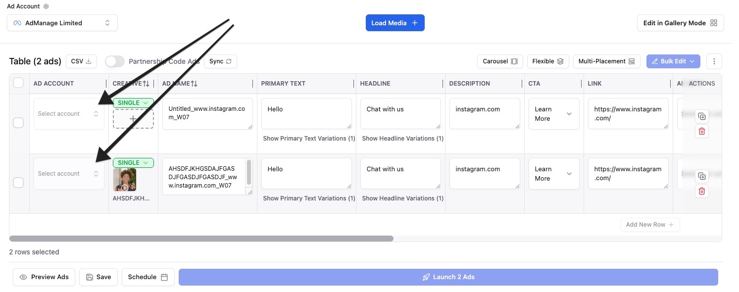The height and width of the screenshot is (292, 739).
Task: Edit the link field in AHSDFJKH row
Action: [628, 174]
